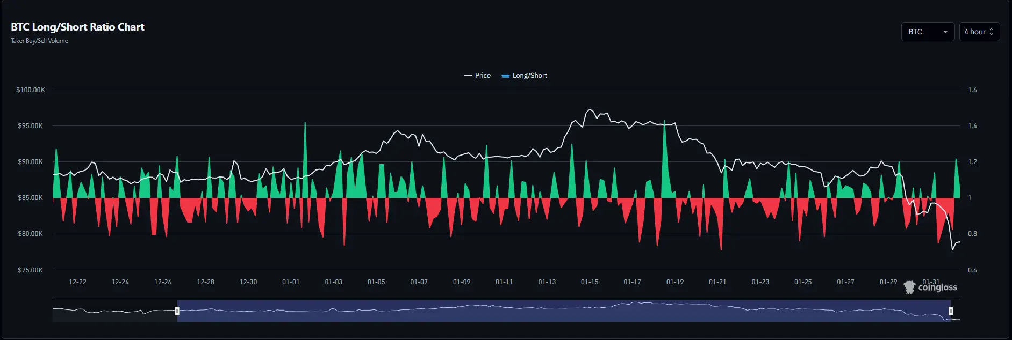This screenshot has width=1012, height=340.
Task: Click the 1.4 ratio label on right axis
Action: (x=972, y=126)
